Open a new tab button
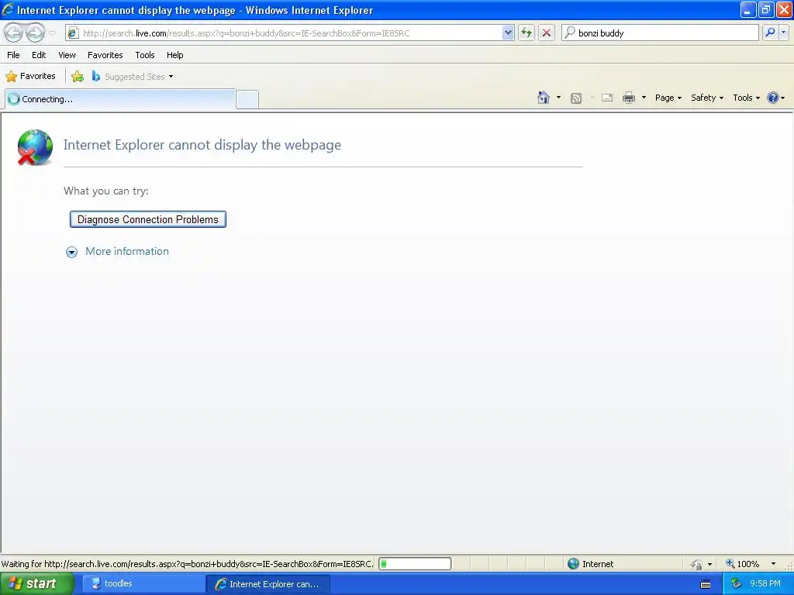794x595 pixels. click(x=247, y=99)
